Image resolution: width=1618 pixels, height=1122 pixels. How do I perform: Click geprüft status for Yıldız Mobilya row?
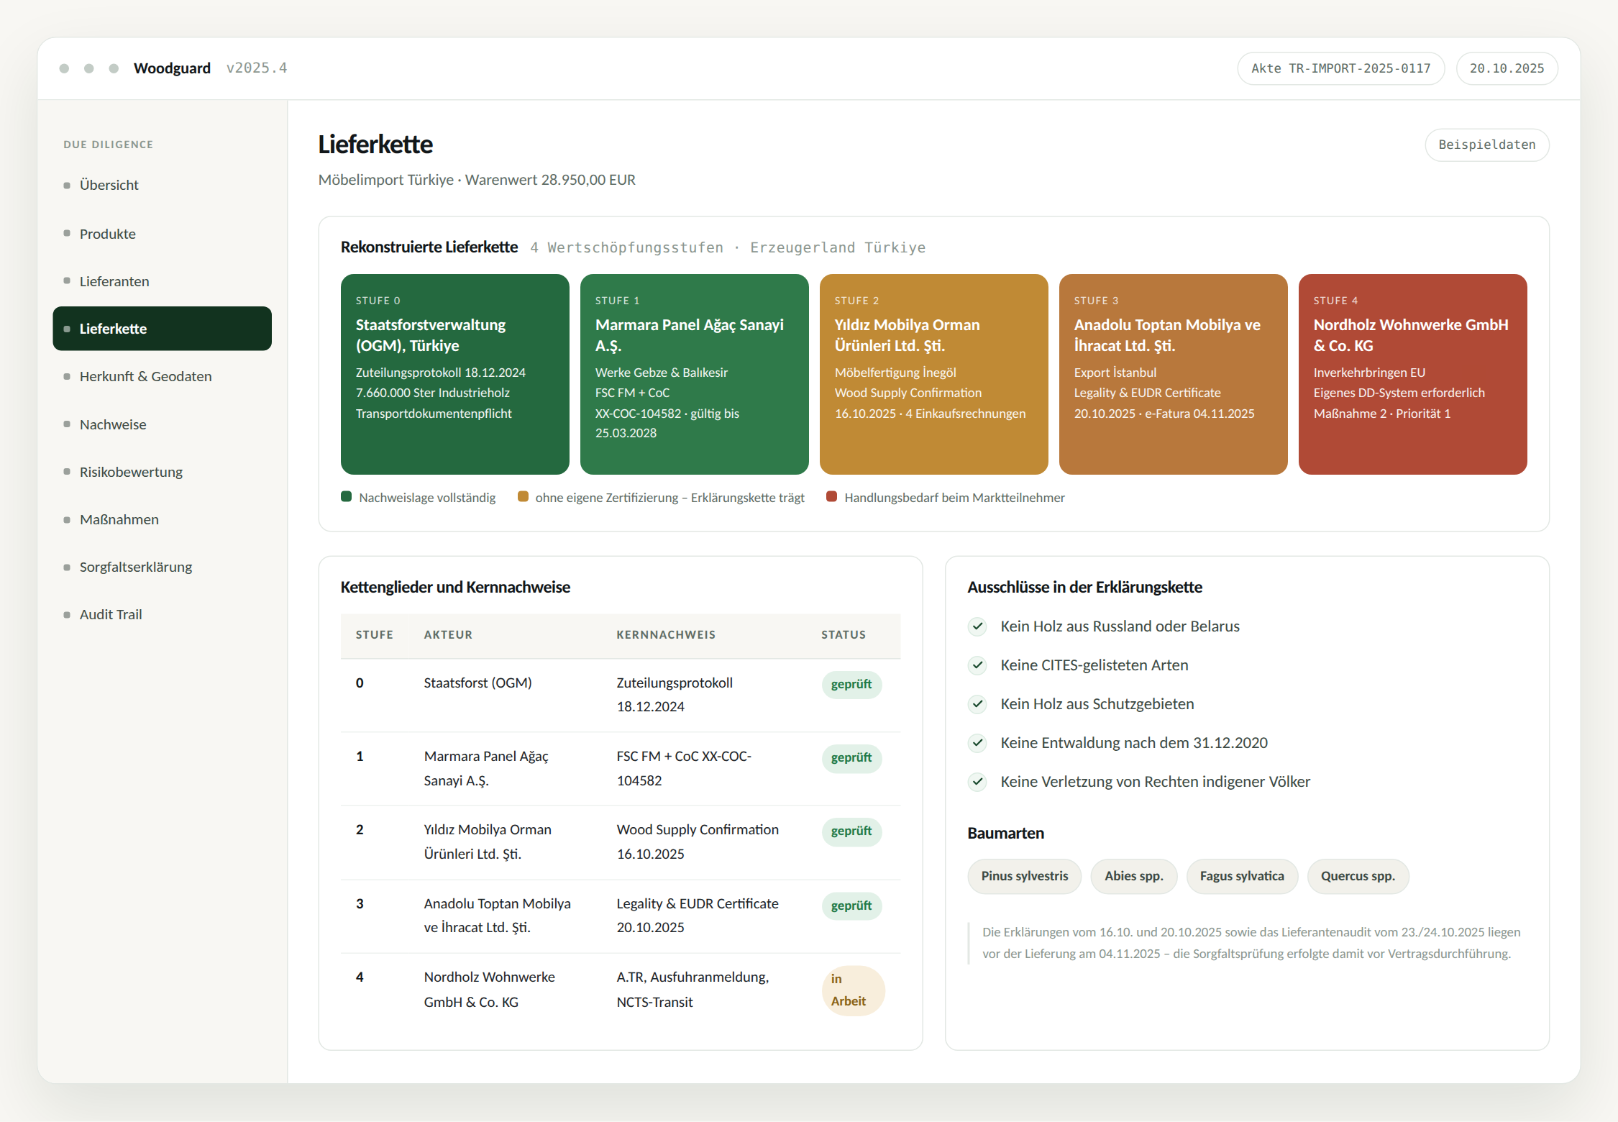(x=851, y=831)
